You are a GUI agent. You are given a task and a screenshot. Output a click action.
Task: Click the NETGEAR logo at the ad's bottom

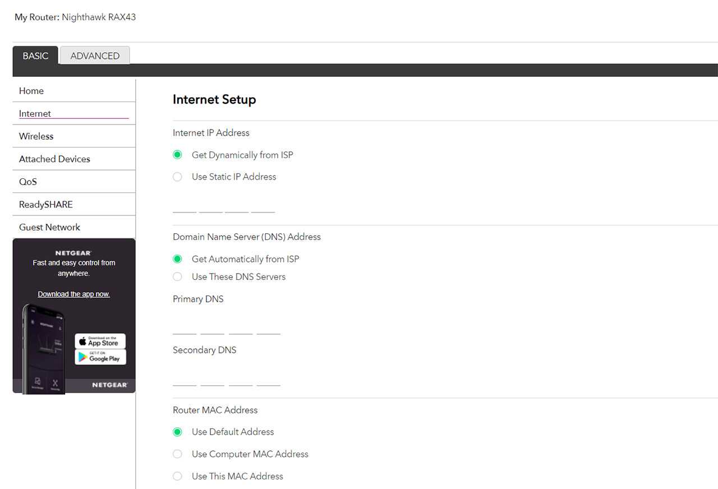point(109,385)
